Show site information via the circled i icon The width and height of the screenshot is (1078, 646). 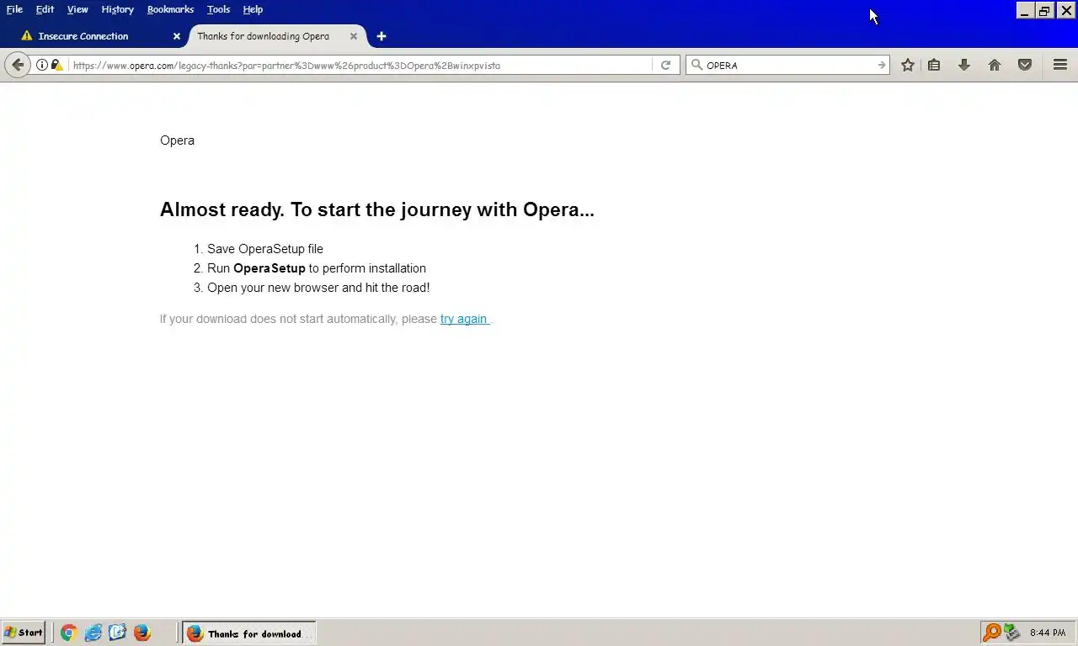tap(42, 65)
